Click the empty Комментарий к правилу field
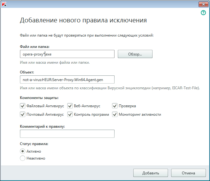 (67, 134)
